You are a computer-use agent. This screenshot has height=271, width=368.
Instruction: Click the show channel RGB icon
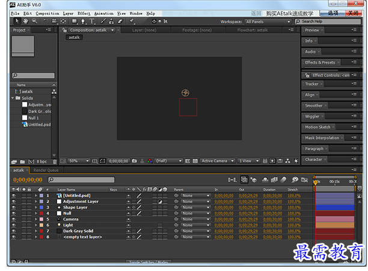pos(150,161)
